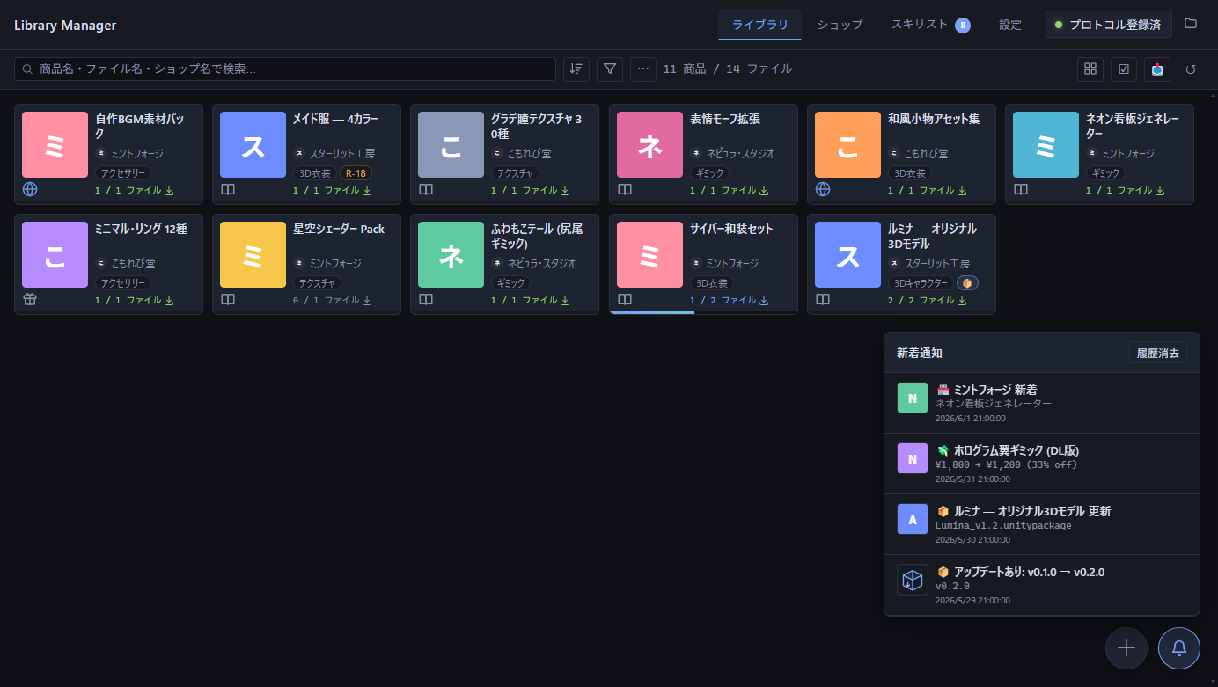Click download icon on ルミナ card
Screen dimensions: 1218x687
click(962, 300)
